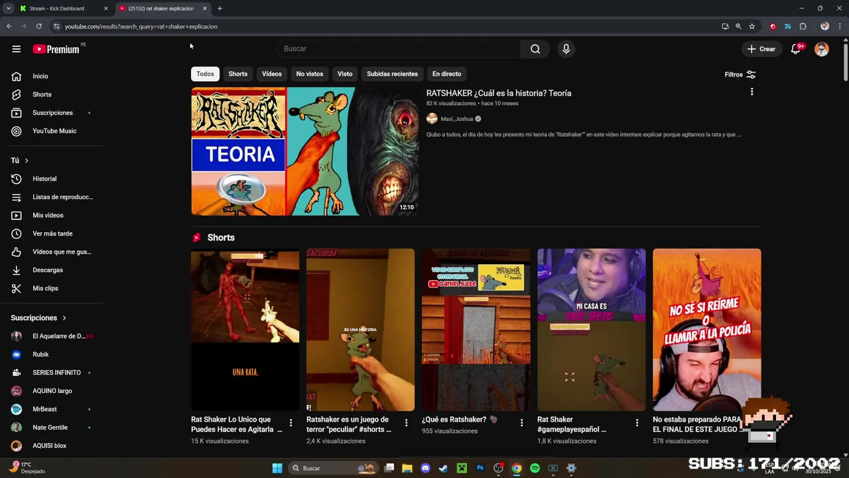Open the Chrome three-dot menu
The height and width of the screenshot is (478, 849).
(840, 27)
